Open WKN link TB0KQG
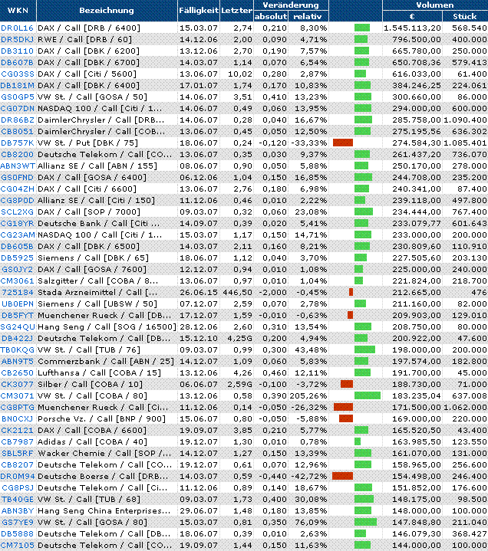 pos(18,350)
